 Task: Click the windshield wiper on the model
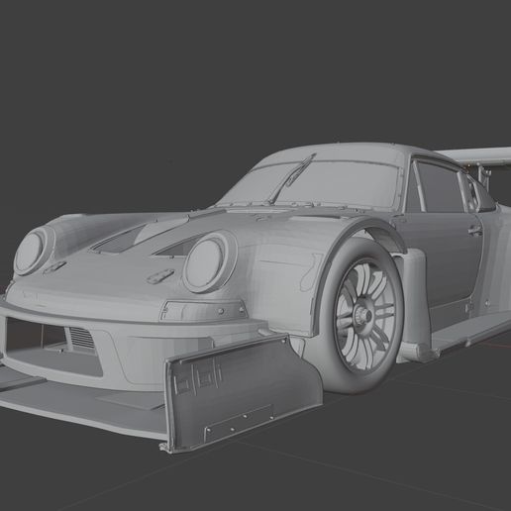click(292, 178)
